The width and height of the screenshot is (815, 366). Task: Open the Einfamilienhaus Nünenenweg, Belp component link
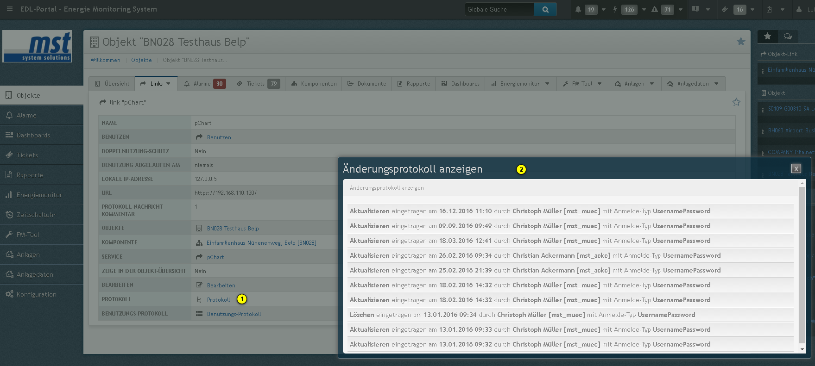(x=261, y=243)
